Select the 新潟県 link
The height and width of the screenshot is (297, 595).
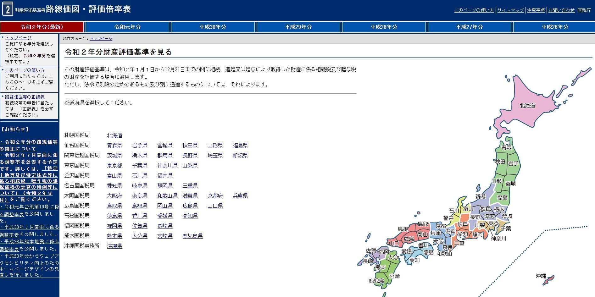click(240, 156)
